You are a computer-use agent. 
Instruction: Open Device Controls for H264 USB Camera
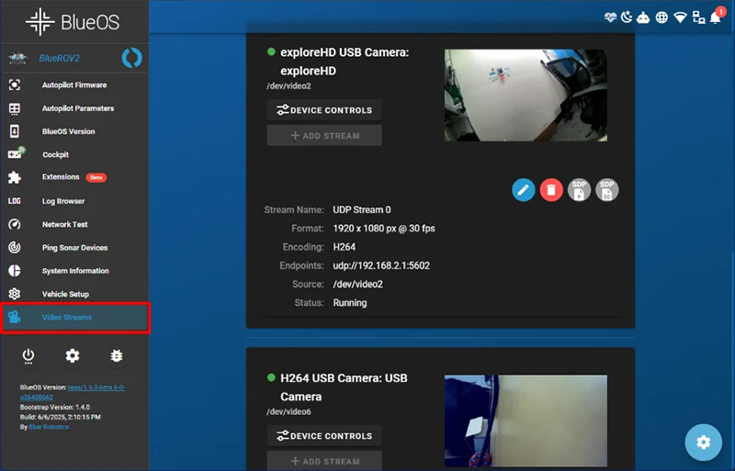324,436
